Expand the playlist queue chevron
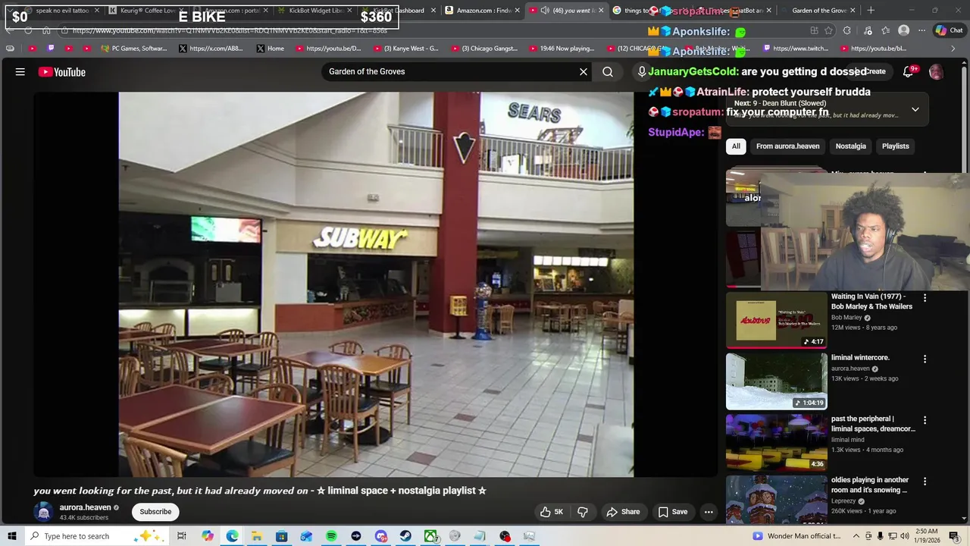This screenshot has width=970, height=546. click(x=915, y=109)
